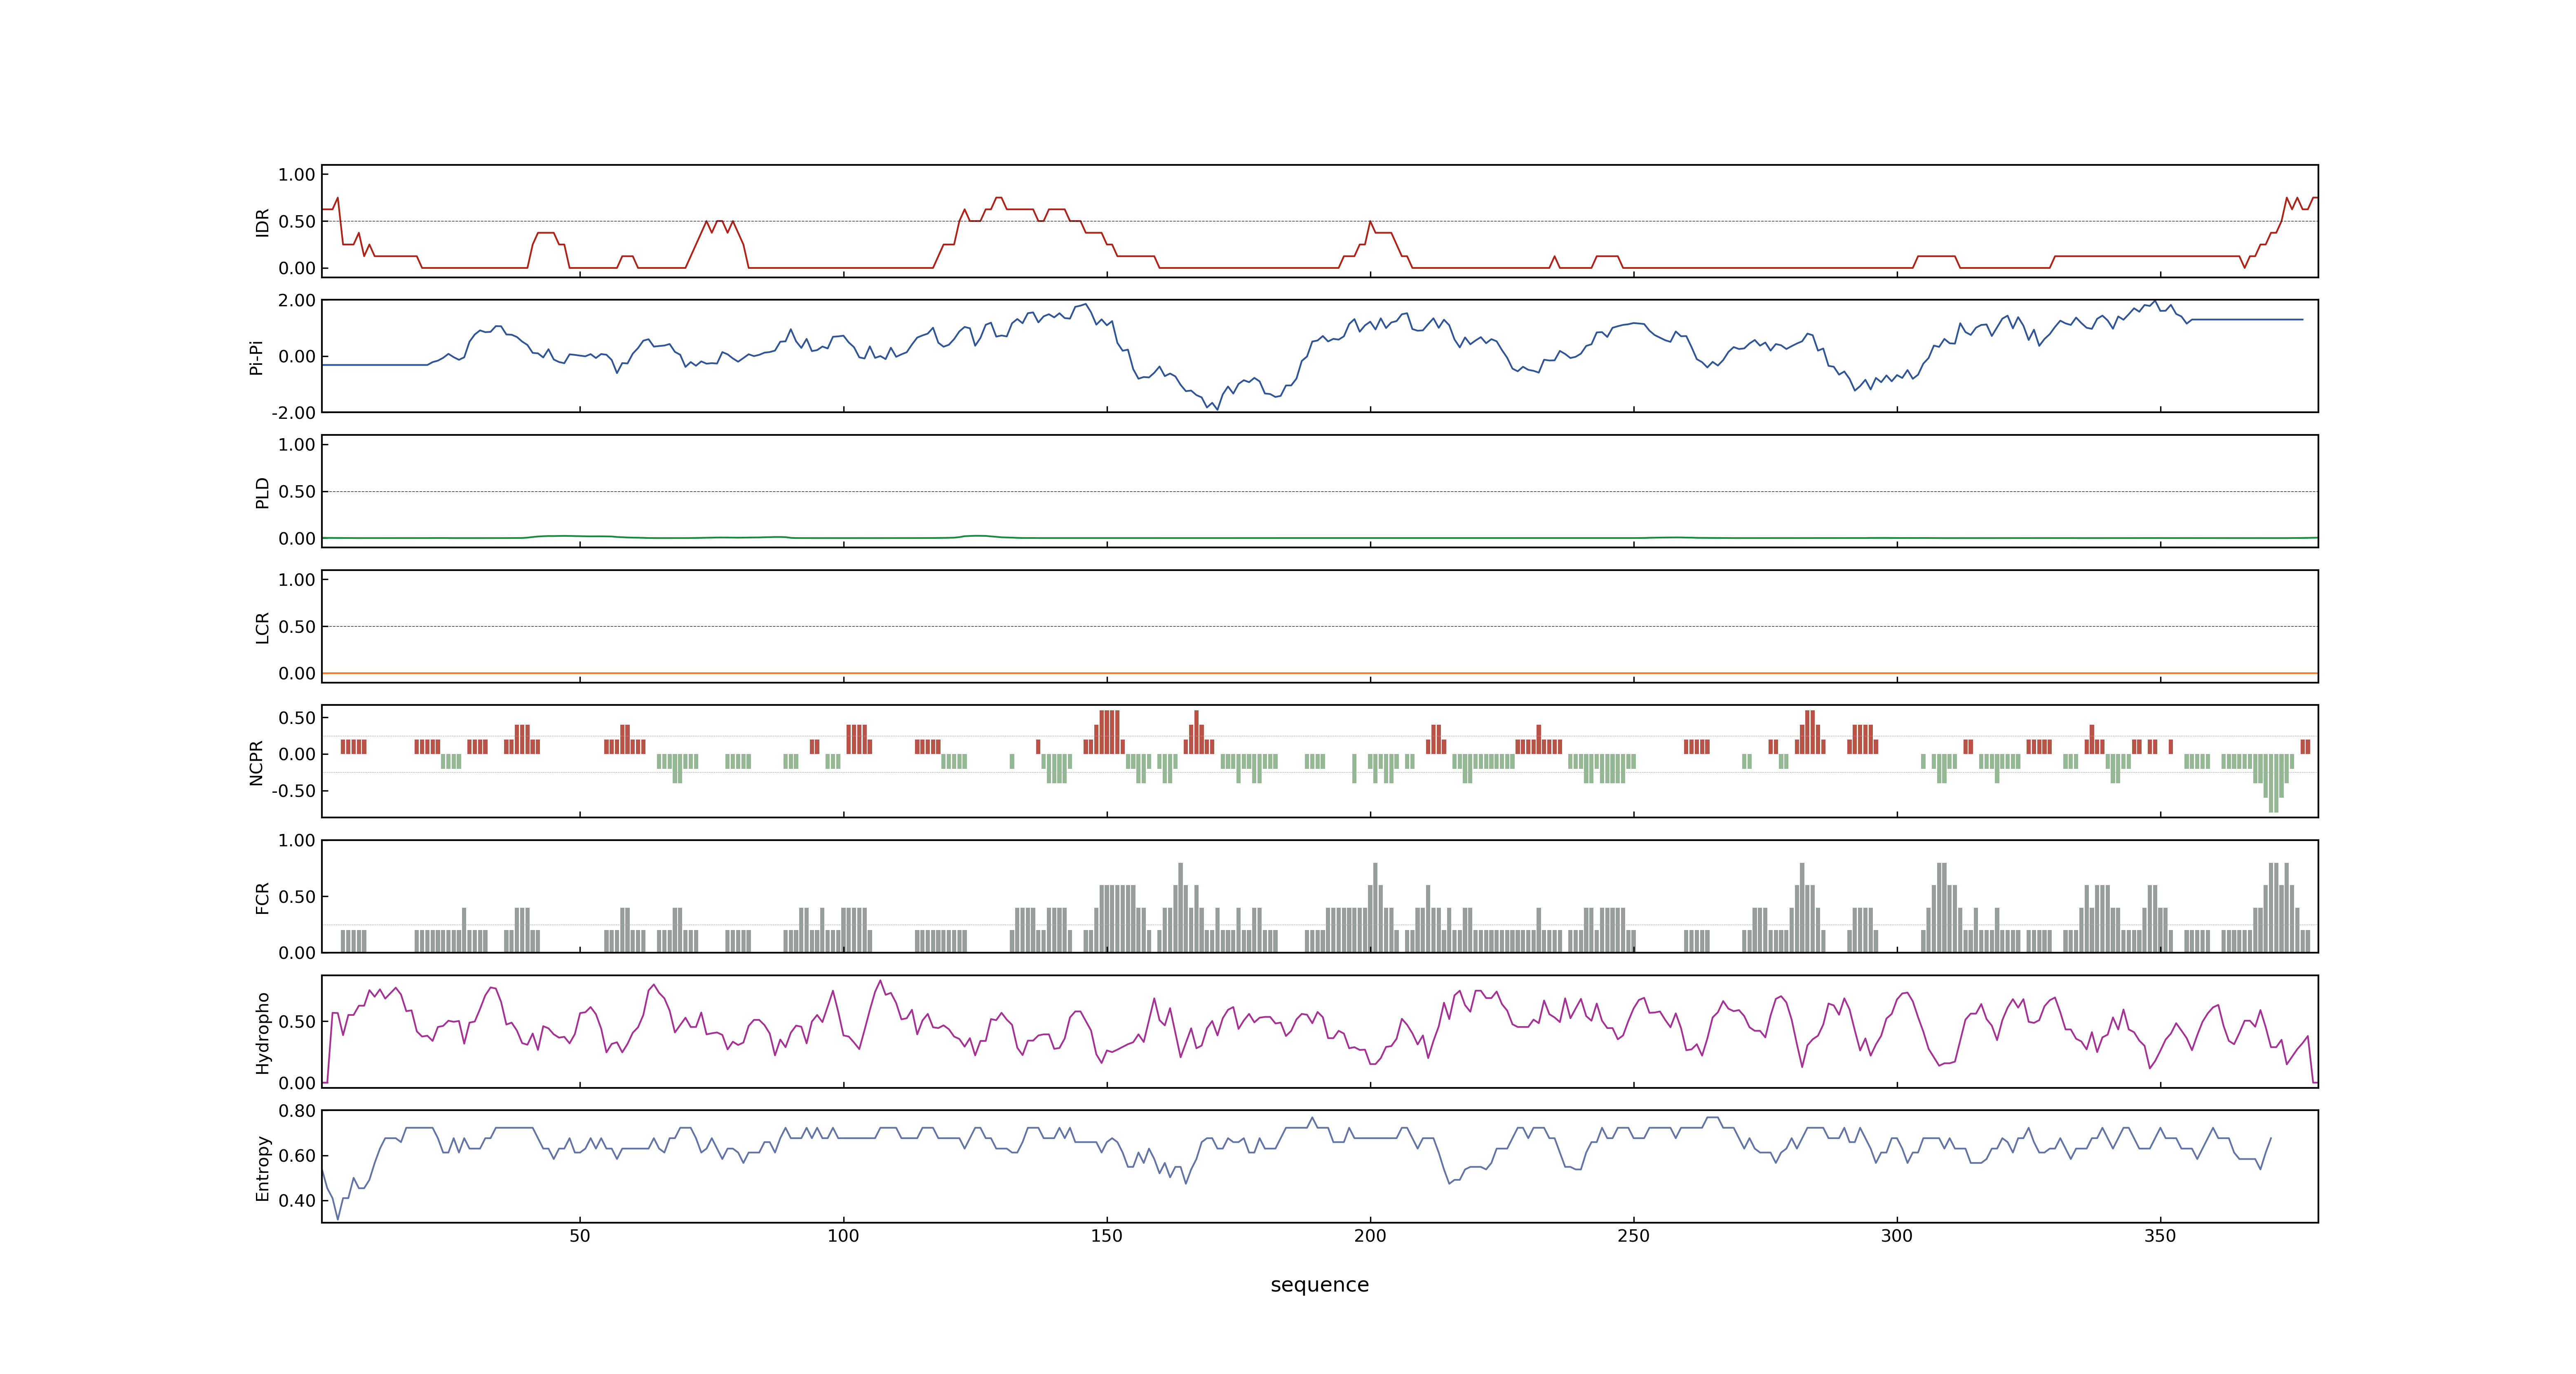
Task: Click the x-axis tick label 250
Action: (1633, 1236)
